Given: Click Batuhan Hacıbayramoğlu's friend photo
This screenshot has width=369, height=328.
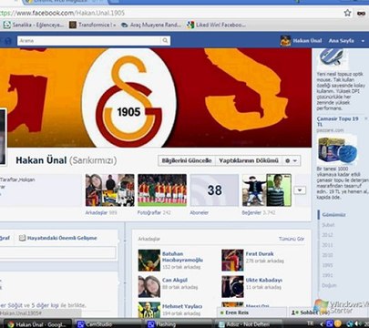Looking at the screenshot, I should pos(149,261).
